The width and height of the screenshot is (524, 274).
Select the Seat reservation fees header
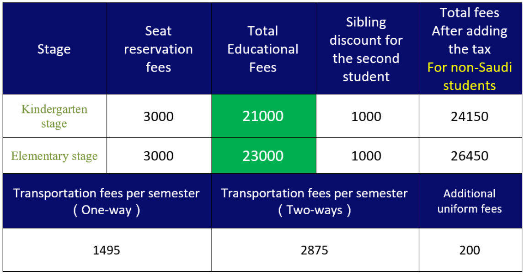(159, 49)
